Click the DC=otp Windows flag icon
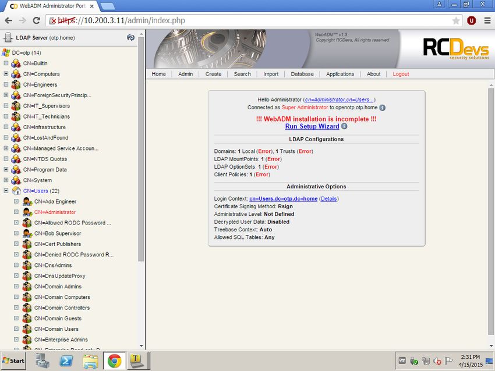 [6, 53]
